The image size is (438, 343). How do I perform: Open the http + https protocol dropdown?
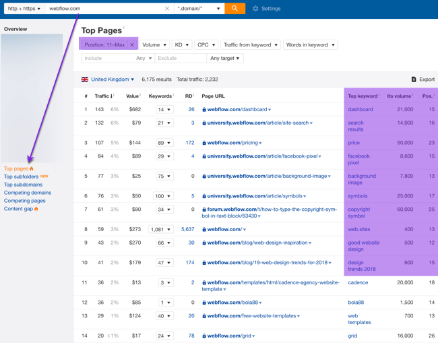coord(24,9)
